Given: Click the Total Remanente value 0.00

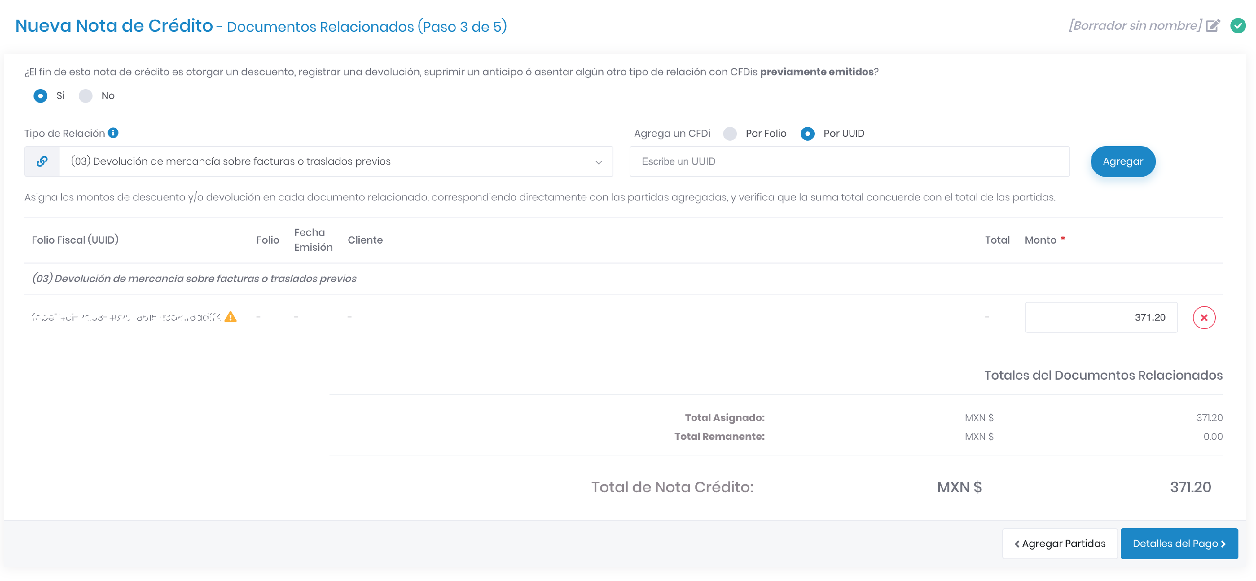Looking at the screenshot, I should [1212, 437].
